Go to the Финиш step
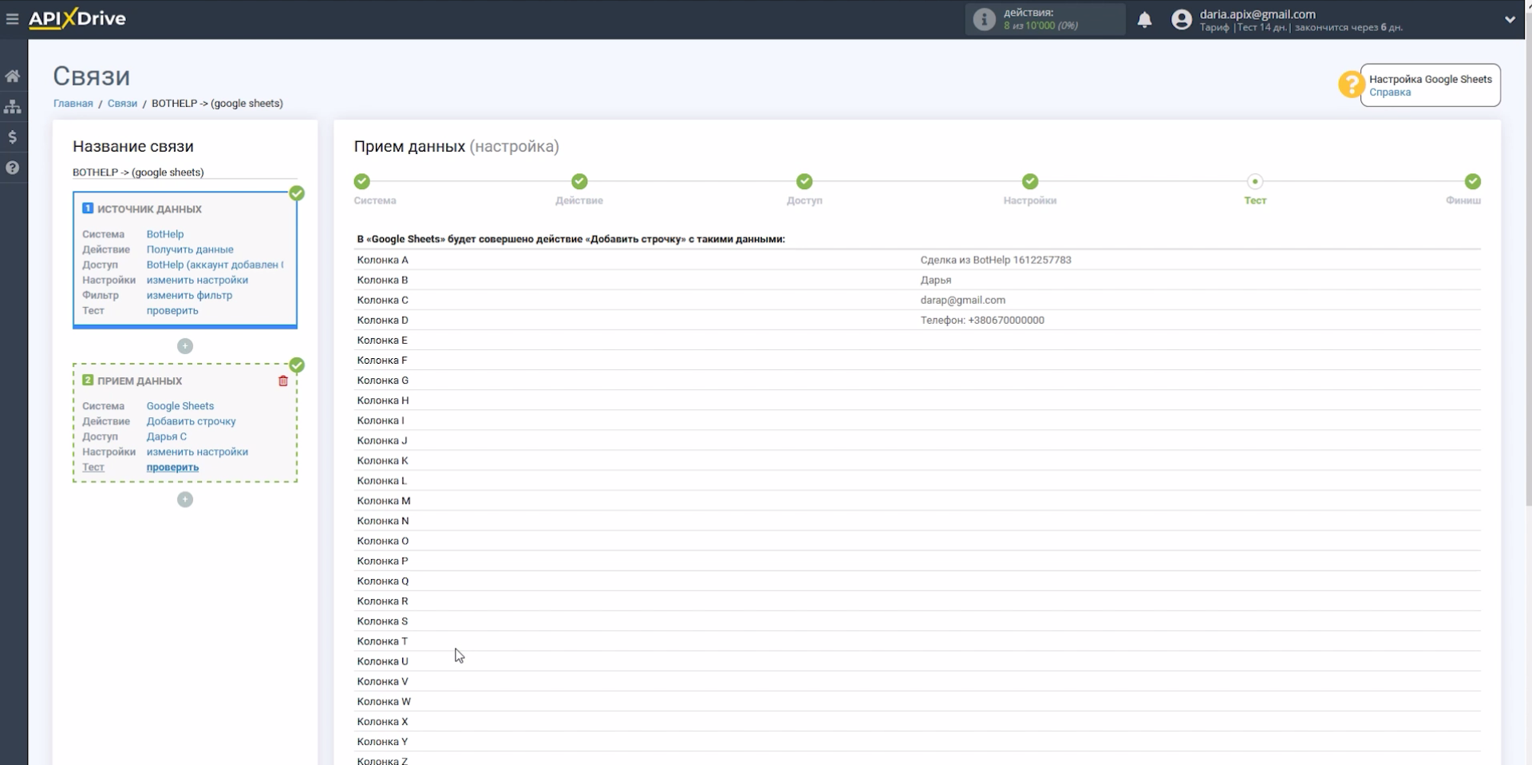The height and width of the screenshot is (765, 1532). 1472,181
